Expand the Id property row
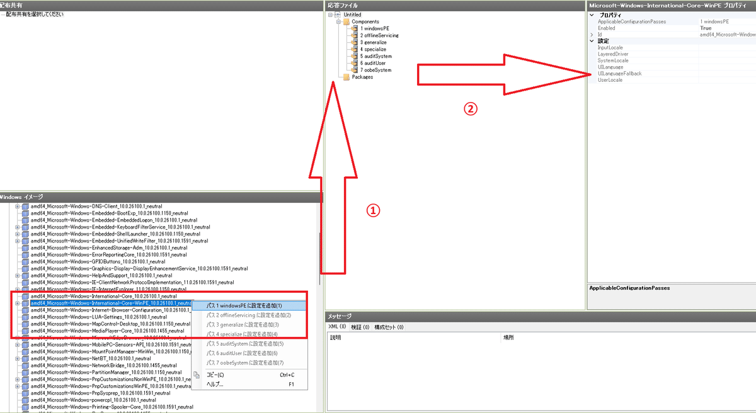The height and width of the screenshot is (413, 756). tap(592, 35)
